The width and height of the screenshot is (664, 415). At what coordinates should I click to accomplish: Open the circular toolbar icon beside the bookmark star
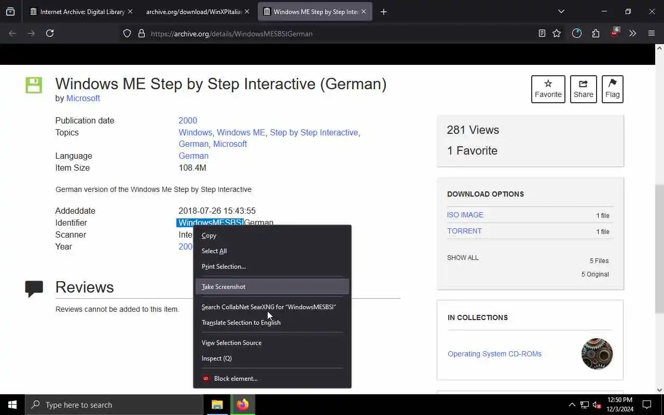coord(577,33)
